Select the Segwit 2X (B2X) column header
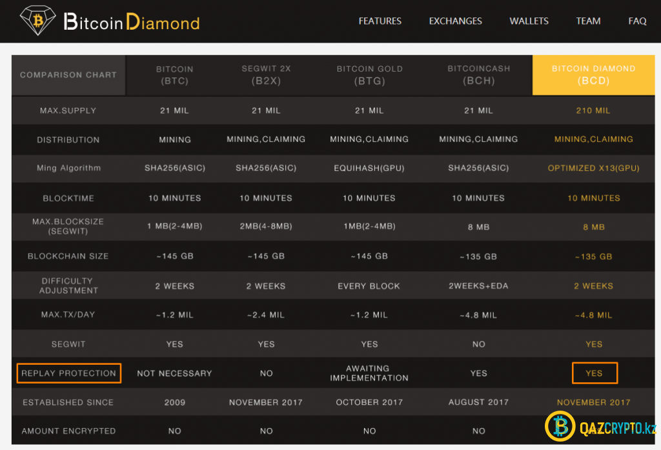The width and height of the screenshot is (661, 450). (266, 75)
